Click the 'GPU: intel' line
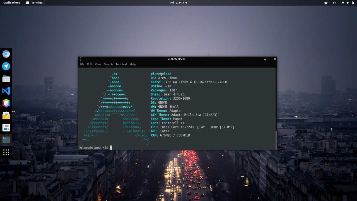This screenshot has width=357, height=201. pyautogui.click(x=160, y=131)
